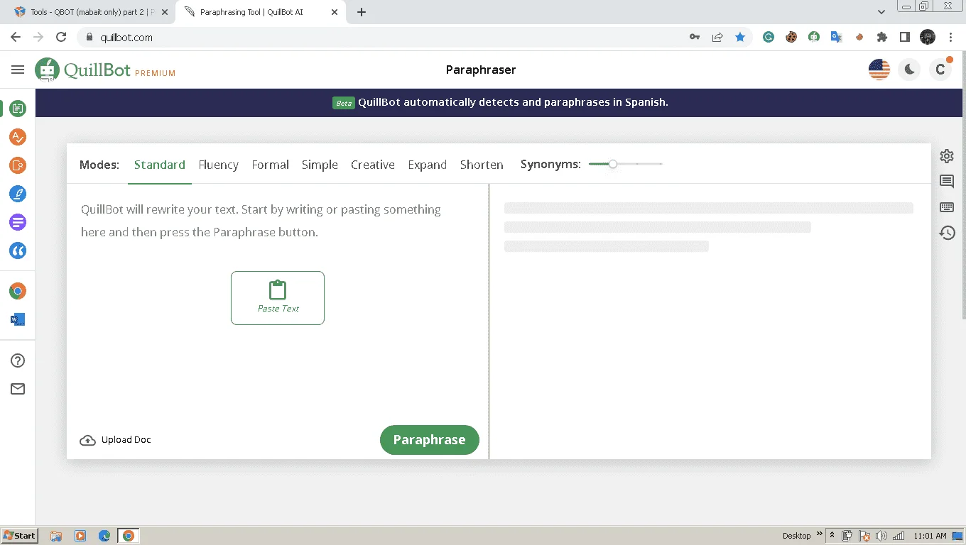
Task: Open the paraphraser settings gear
Action: click(x=947, y=156)
